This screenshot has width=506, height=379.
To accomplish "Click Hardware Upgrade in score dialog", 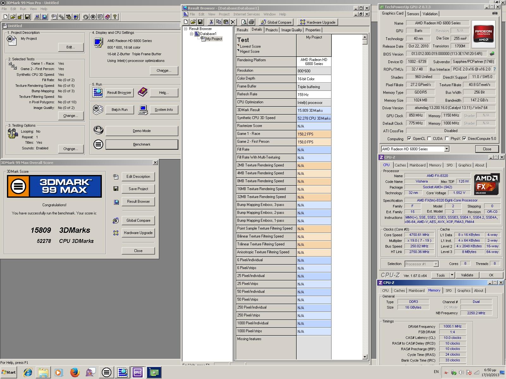I will click(138, 233).
